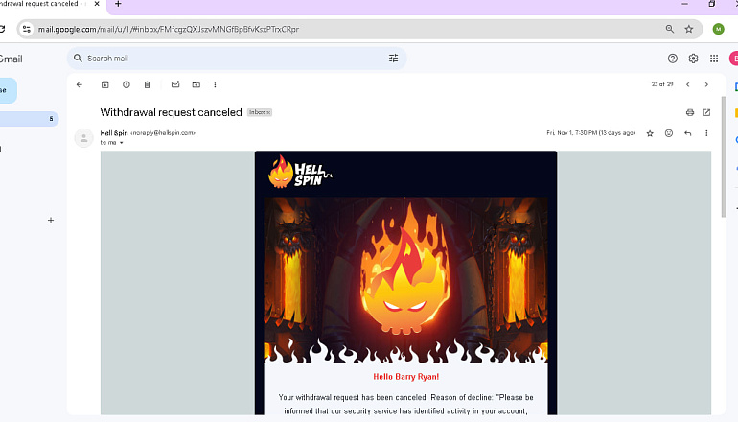The image size is (738, 422).
Task: Bookmark this page with the star icon
Action: [x=689, y=29]
